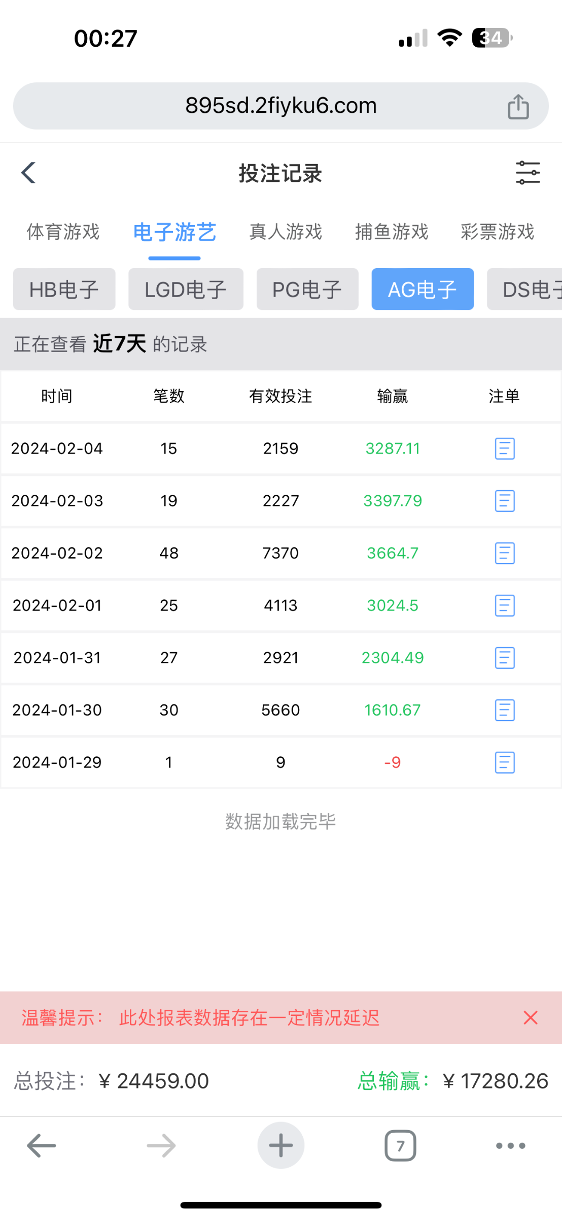The width and height of the screenshot is (562, 1219).
Task: Open bet slip for 2024-02-04
Action: point(504,448)
